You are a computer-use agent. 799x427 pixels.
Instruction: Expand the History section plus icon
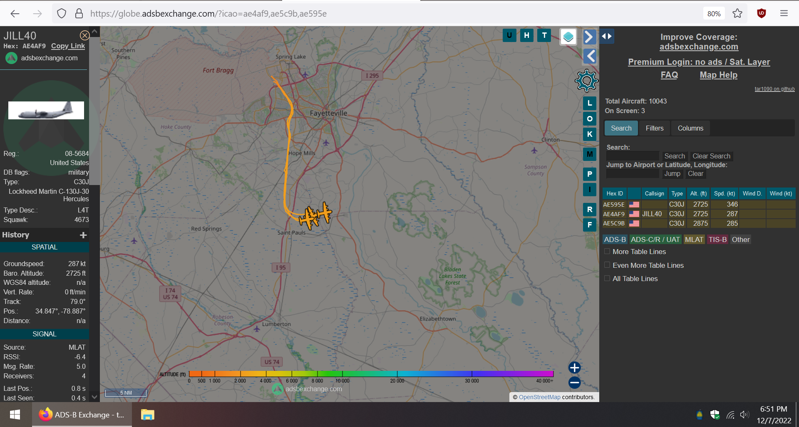click(x=83, y=235)
